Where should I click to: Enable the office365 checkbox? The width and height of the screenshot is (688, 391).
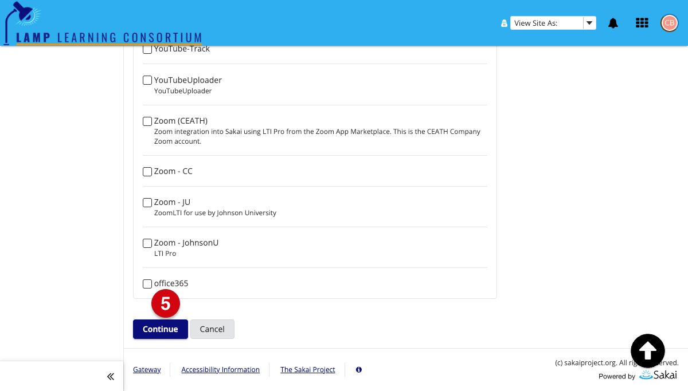click(147, 284)
